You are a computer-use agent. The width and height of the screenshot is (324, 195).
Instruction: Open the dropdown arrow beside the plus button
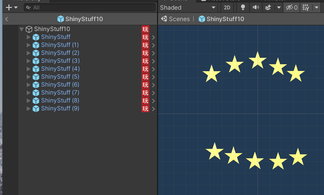[16, 8]
